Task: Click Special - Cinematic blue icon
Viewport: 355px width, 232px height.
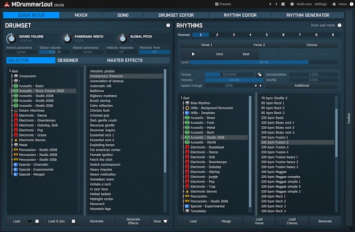Action: (15, 165)
